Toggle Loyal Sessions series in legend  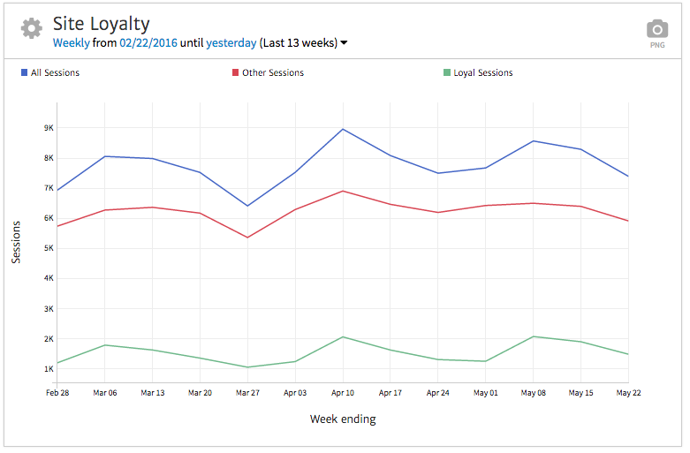[482, 72]
